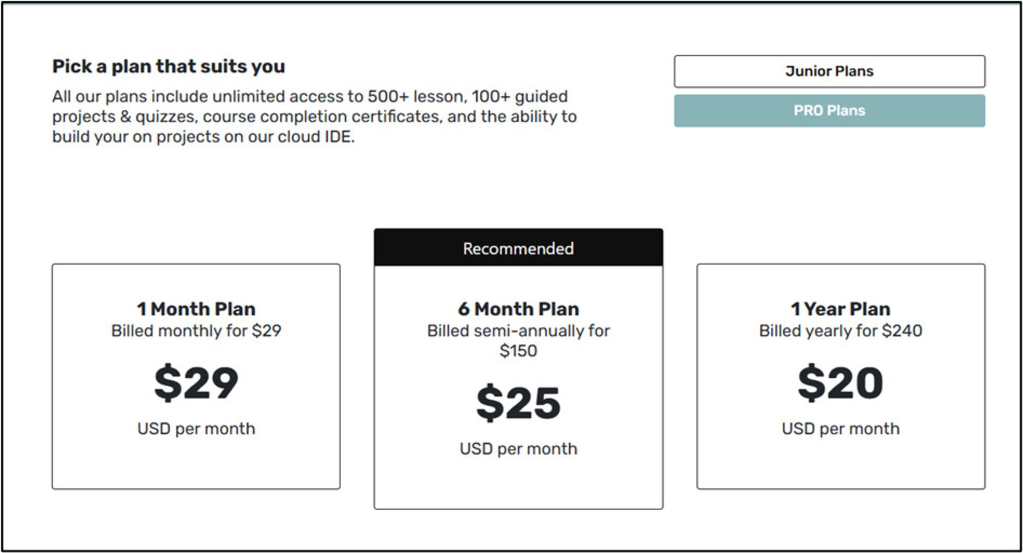
Task: Switch to the Junior Plans tab
Action: click(829, 72)
